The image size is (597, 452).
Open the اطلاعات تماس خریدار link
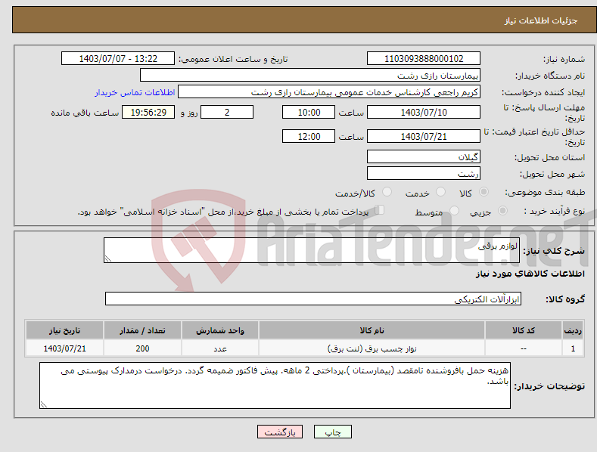click(x=135, y=92)
